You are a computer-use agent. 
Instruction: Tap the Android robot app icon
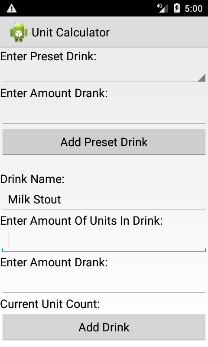[x=19, y=32]
